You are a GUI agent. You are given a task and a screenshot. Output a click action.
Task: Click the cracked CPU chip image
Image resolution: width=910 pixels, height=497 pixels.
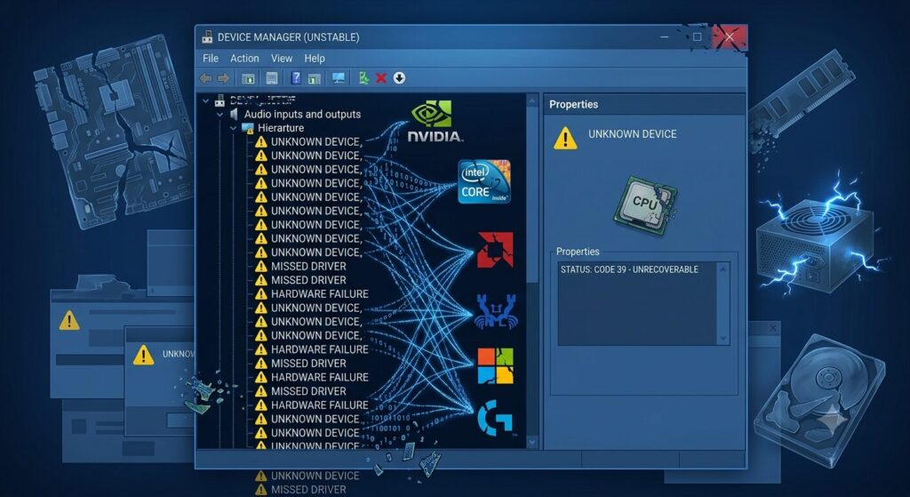click(645, 205)
